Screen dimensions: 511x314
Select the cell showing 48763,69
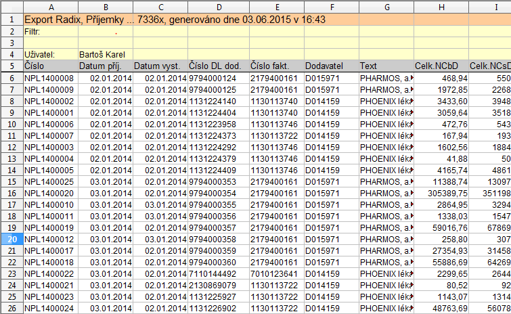coord(441,308)
